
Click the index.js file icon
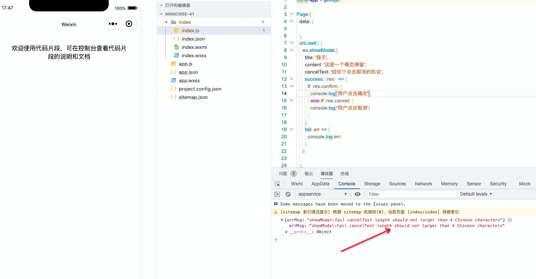click(x=176, y=31)
